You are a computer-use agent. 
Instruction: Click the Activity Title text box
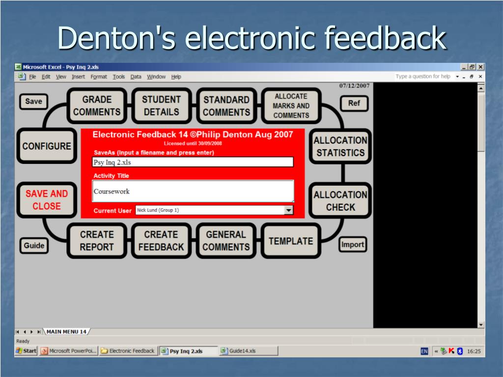click(x=193, y=191)
